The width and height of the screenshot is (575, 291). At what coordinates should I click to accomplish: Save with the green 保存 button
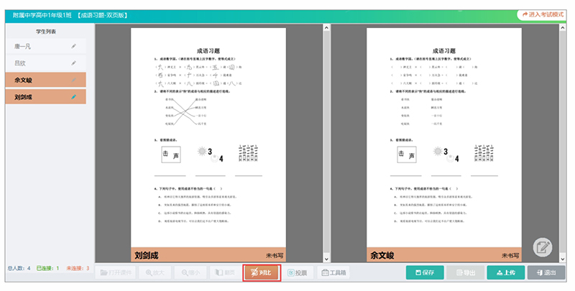click(x=423, y=273)
